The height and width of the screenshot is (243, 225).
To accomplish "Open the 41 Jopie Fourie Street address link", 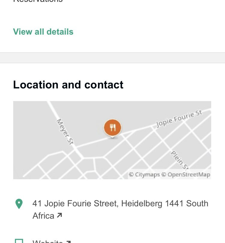I will (x=120, y=204).
